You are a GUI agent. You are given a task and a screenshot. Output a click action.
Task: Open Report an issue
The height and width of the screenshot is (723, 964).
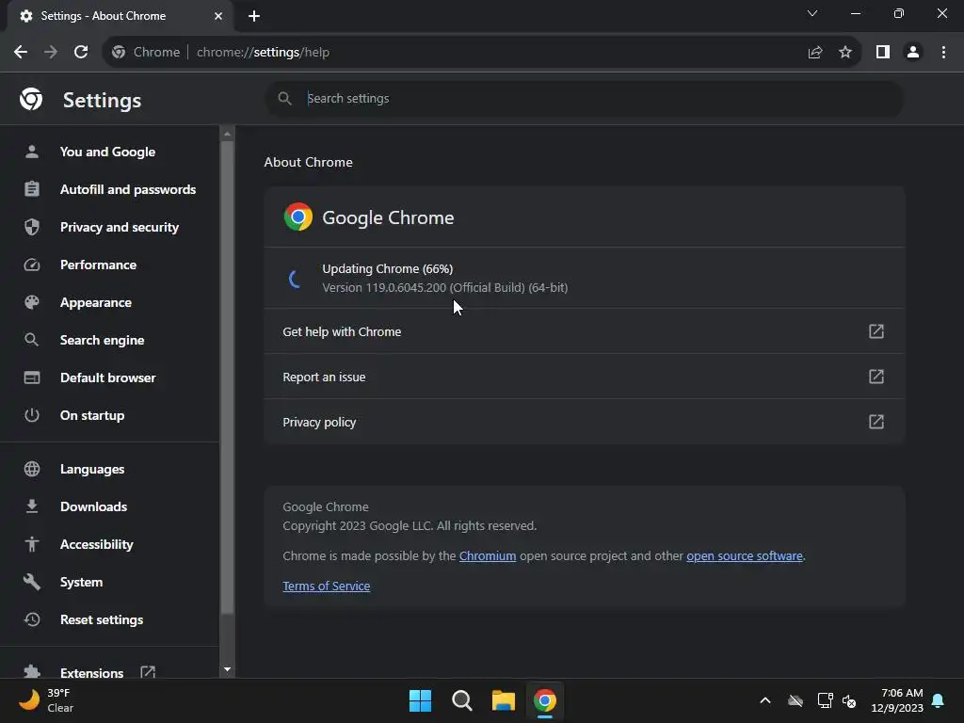tap(584, 377)
